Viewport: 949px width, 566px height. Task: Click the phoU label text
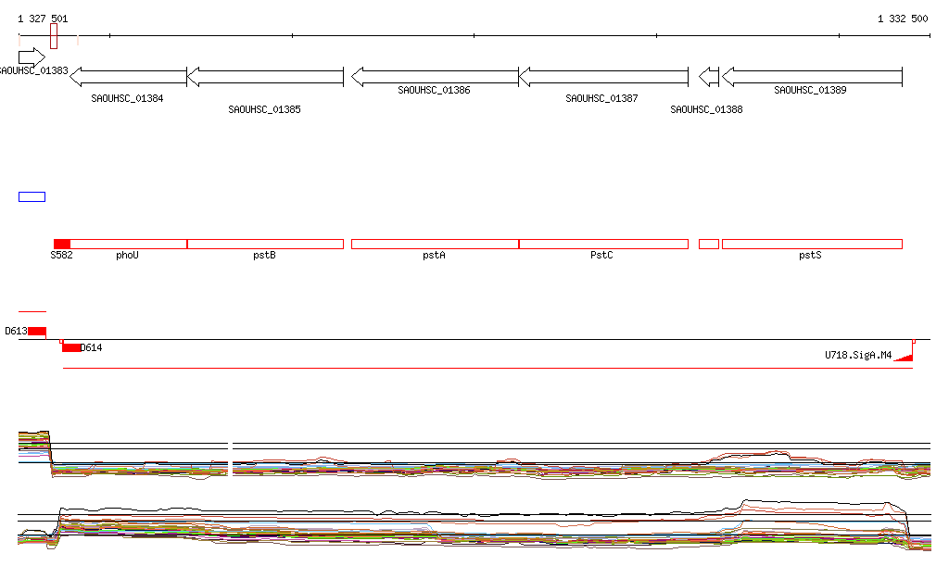tap(127, 255)
